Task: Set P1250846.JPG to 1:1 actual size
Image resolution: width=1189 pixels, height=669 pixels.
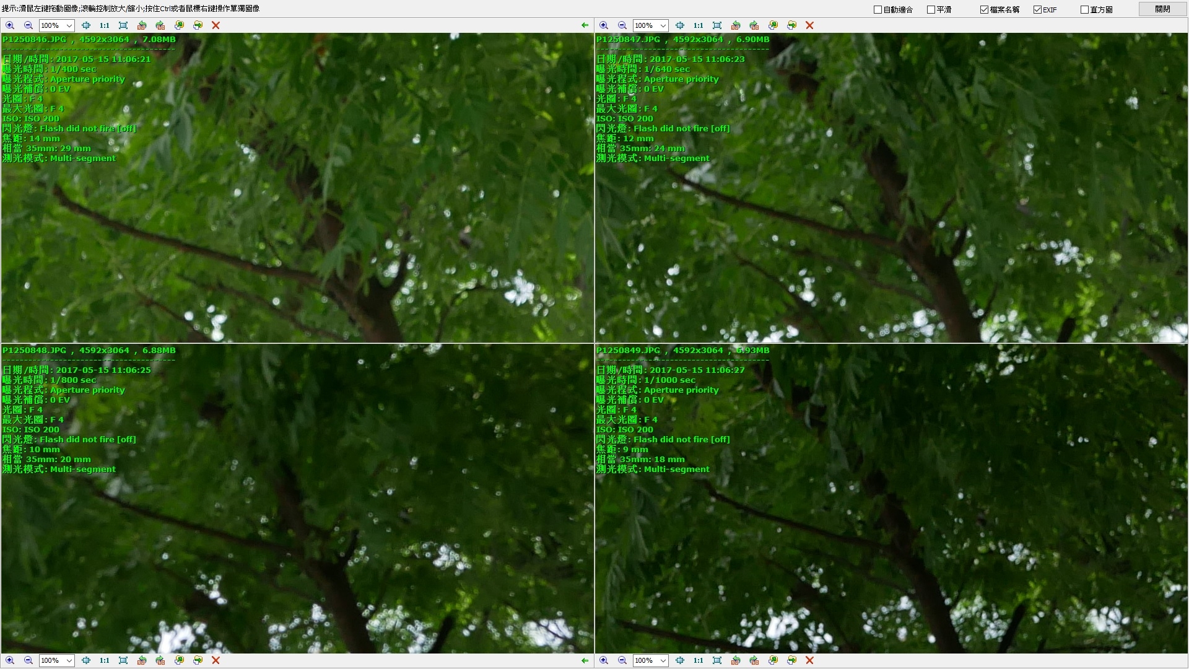Action: click(105, 25)
